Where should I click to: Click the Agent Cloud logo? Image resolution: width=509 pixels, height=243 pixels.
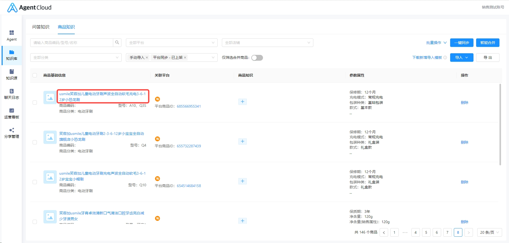pos(29,7)
